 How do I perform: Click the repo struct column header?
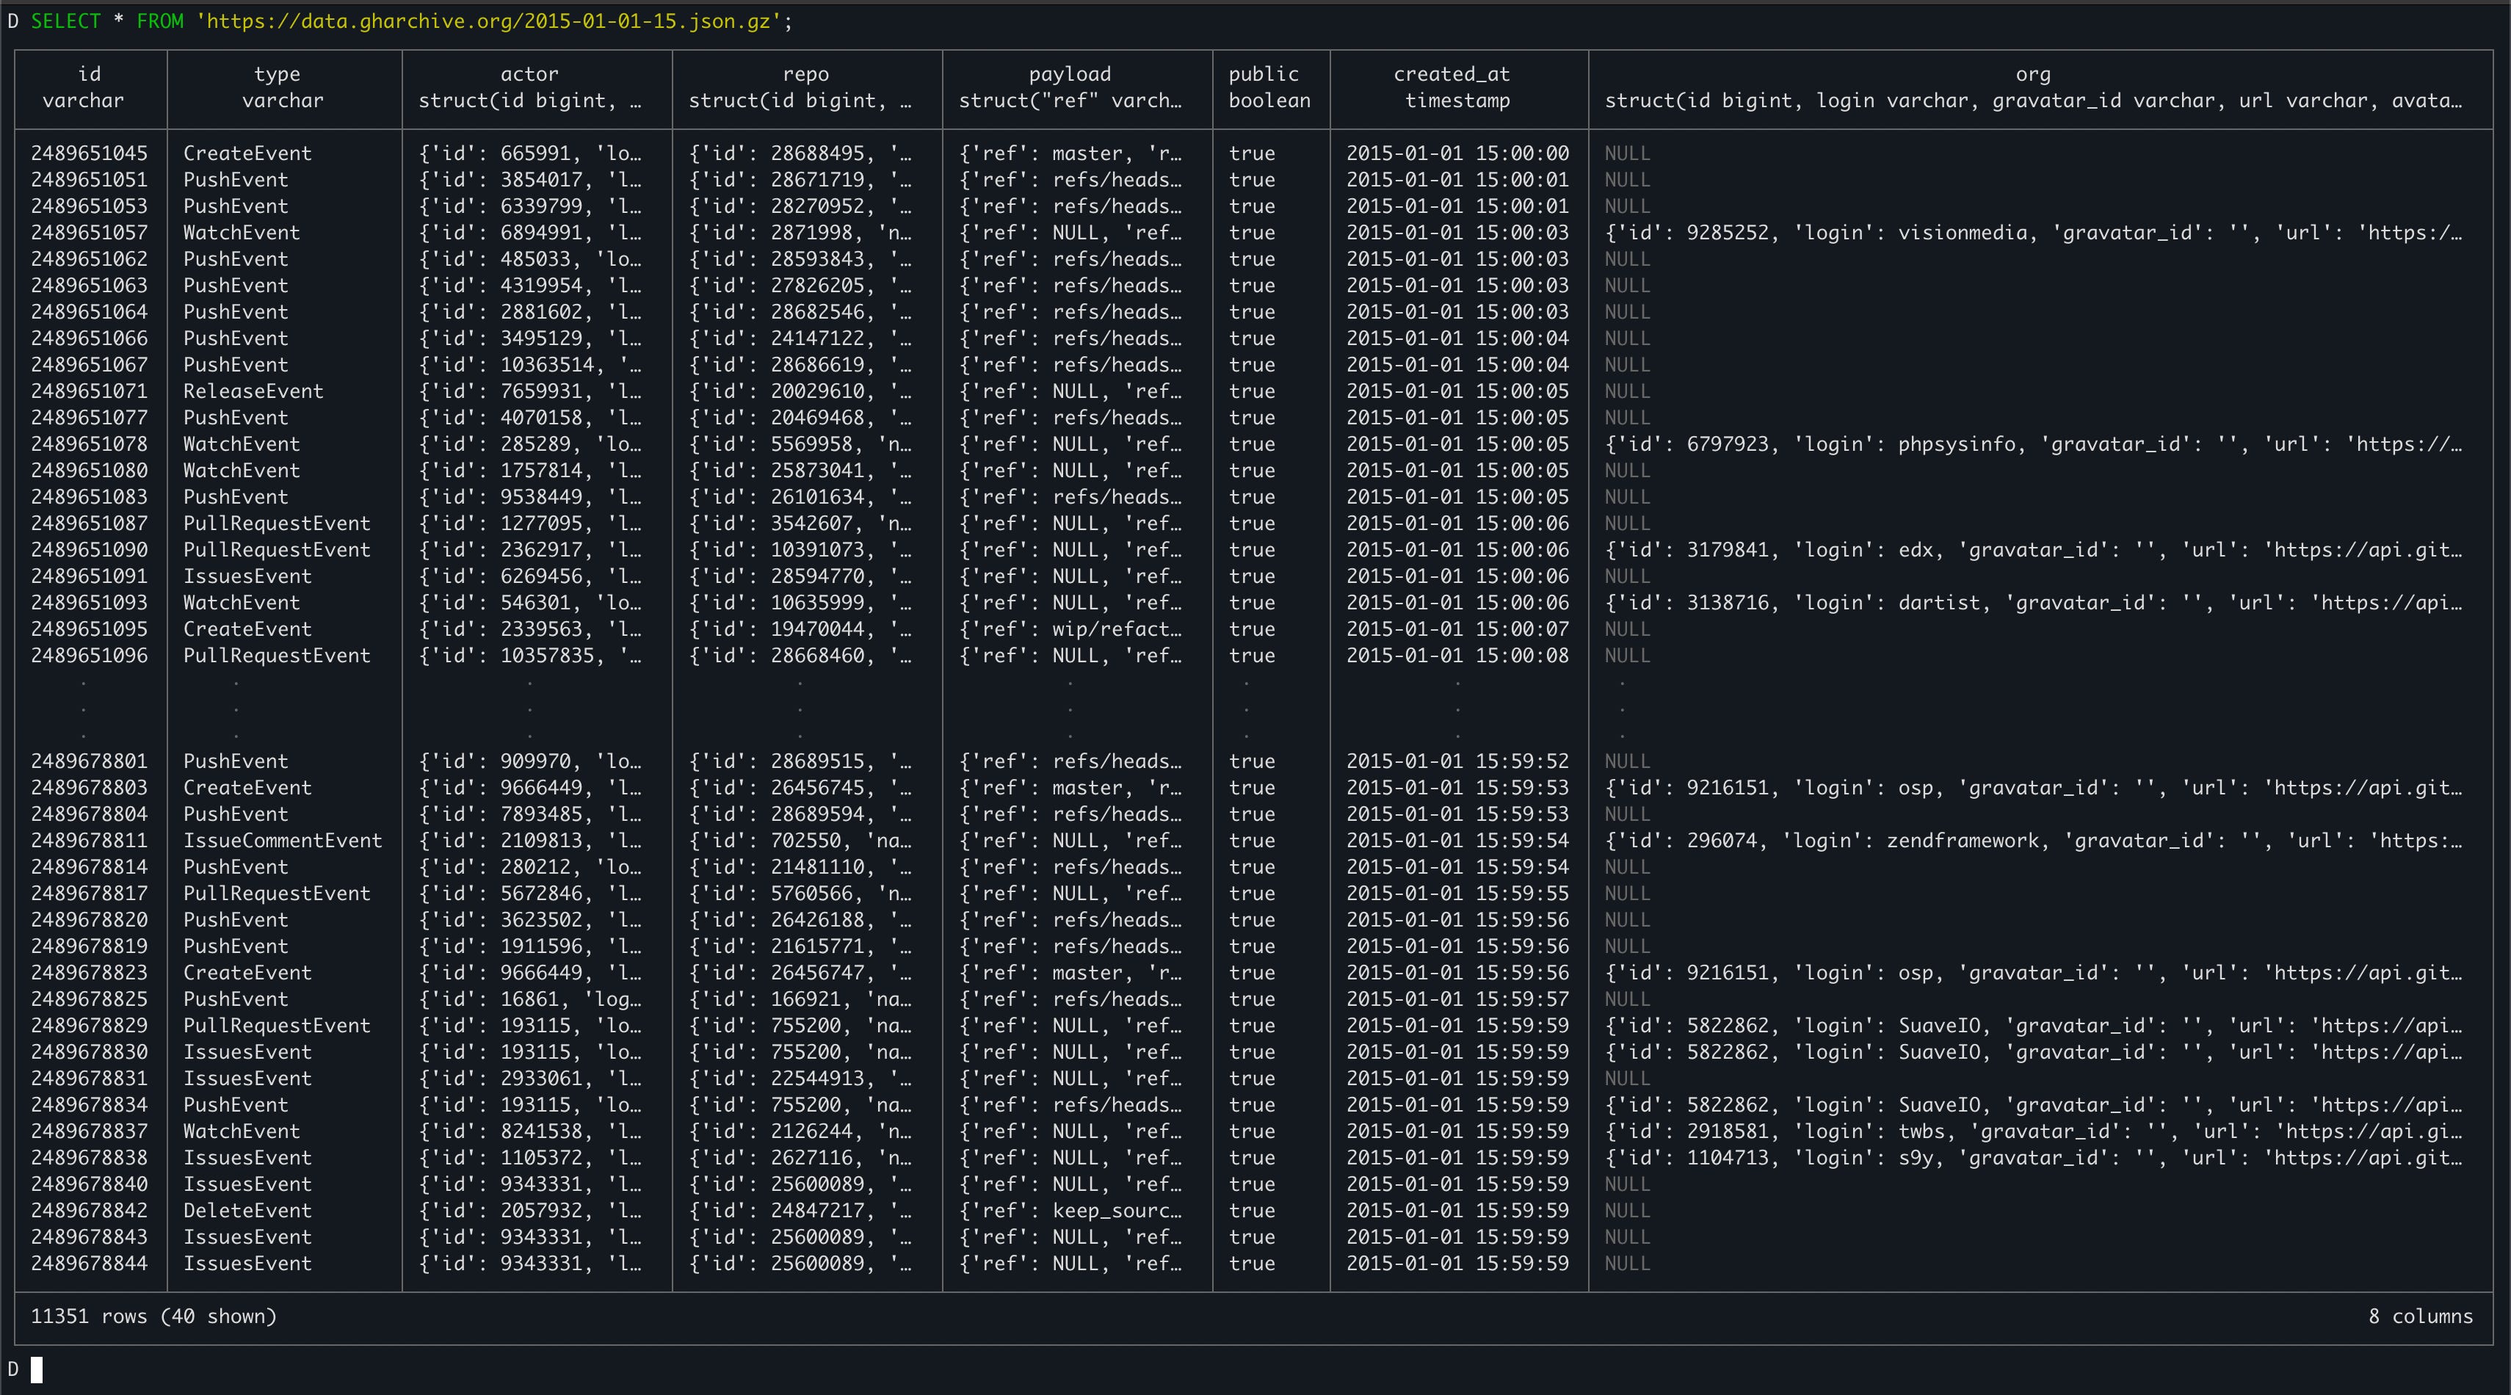point(805,87)
